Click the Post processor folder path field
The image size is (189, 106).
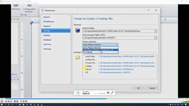(118, 38)
